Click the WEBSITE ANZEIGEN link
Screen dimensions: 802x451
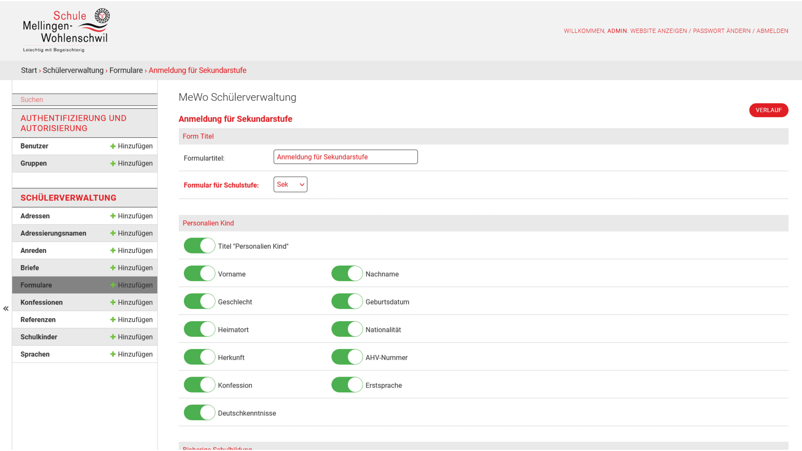tap(658, 31)
